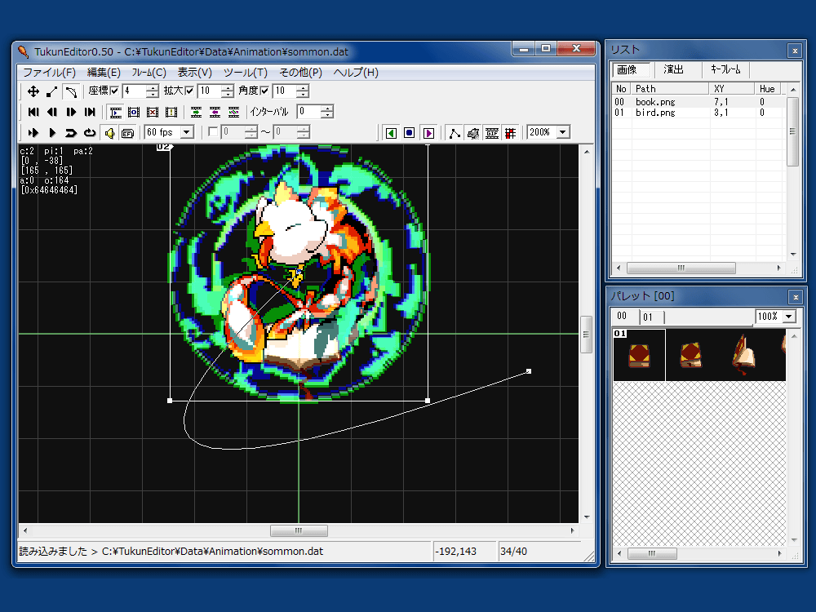
Task: Open the 編集(E) menu
Action: (x=104, y=73)
